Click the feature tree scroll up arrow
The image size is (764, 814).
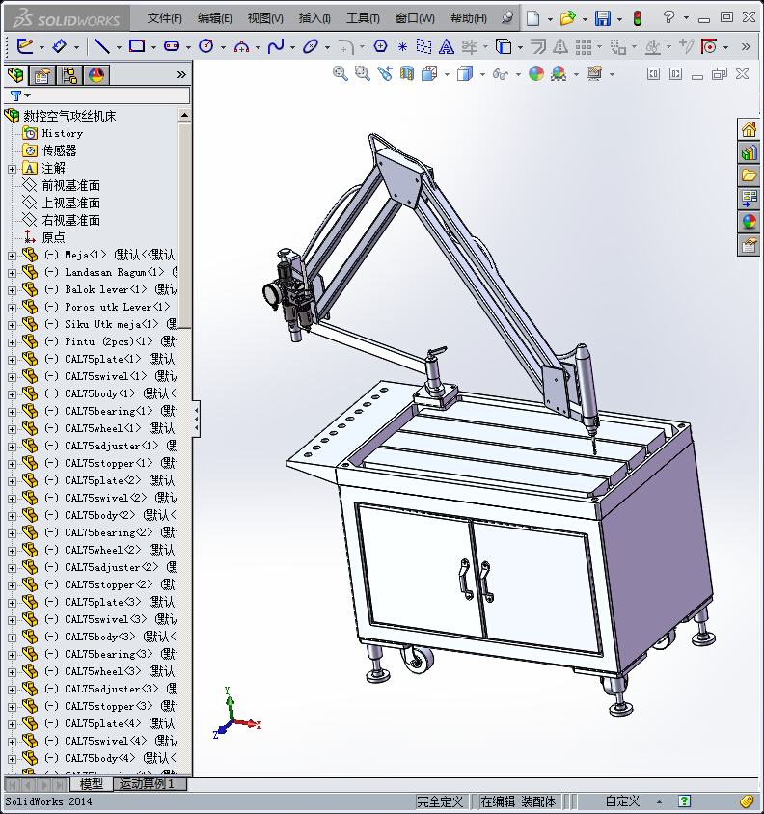184,114
